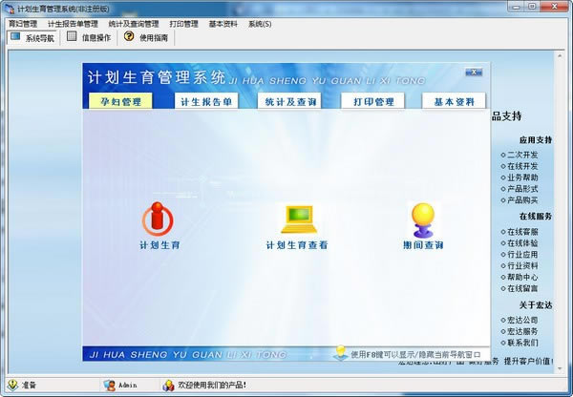This screenshot has height=397, width=573.
Task: Click the 使用指南 question mark icon
Action: 129,36
